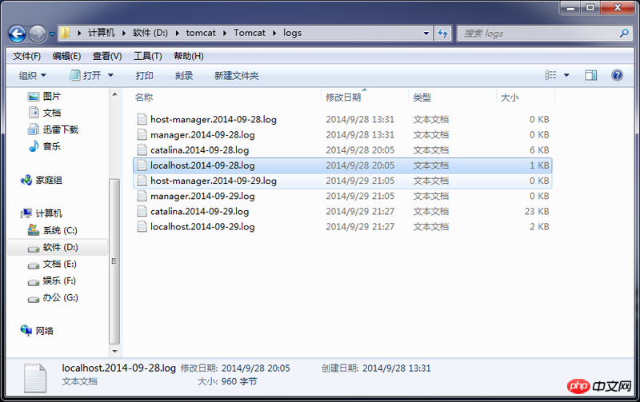Select file localhost.2014-09-29.log
The image size is (640, 402).
pyautogui.click(x=342, y=227)
